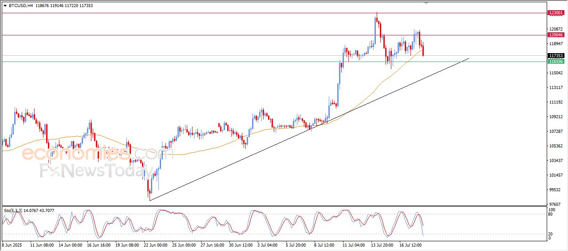
Task: Click the 99532 price scale label
Action: point(555,189)
